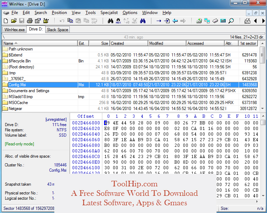Open the Specialist menu
The width and height of the screenshot is (267, 213).
tap(109, 13)
